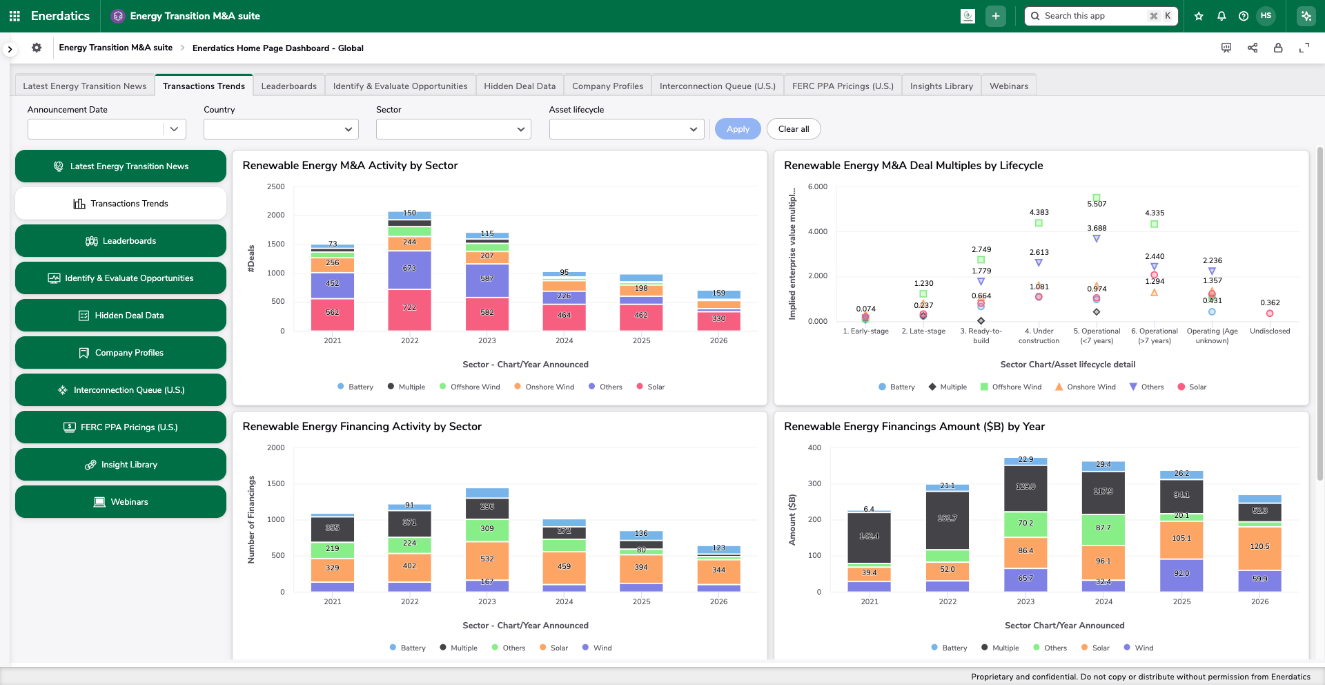Open the notifications bell
Image resolution: width=1325 pixels, height=685 pixels.
click(1221, 16)
